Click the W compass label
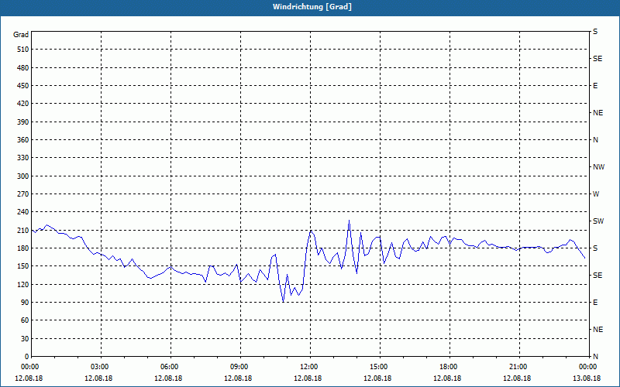 point(596,194)
